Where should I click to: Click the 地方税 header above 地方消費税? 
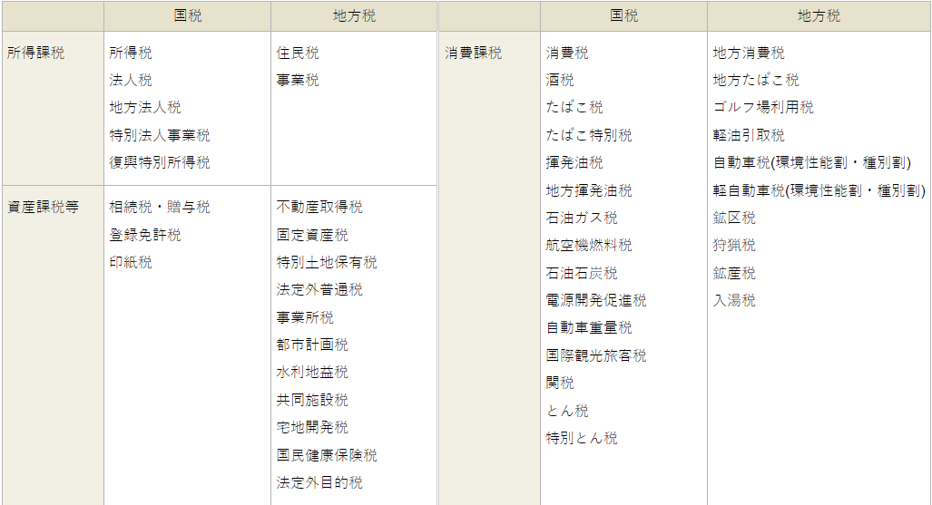pos(819,16)
